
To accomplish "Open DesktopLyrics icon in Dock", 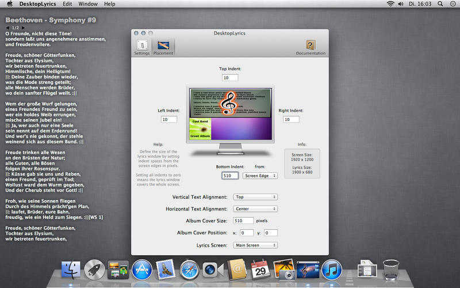I will point(308,270).
